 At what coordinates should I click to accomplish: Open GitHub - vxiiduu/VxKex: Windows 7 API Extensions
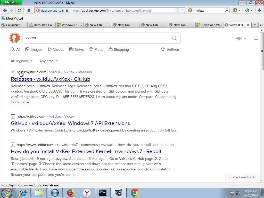point(70,123)
